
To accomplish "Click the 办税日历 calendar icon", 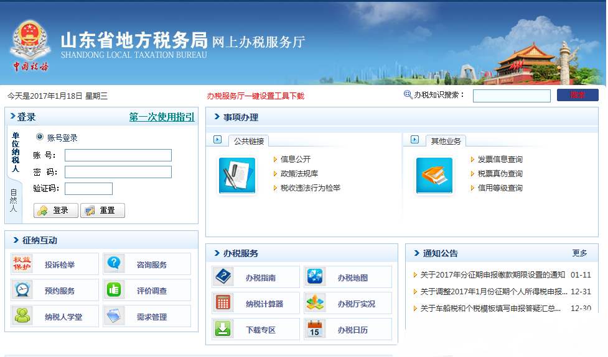I will (315, 329).
